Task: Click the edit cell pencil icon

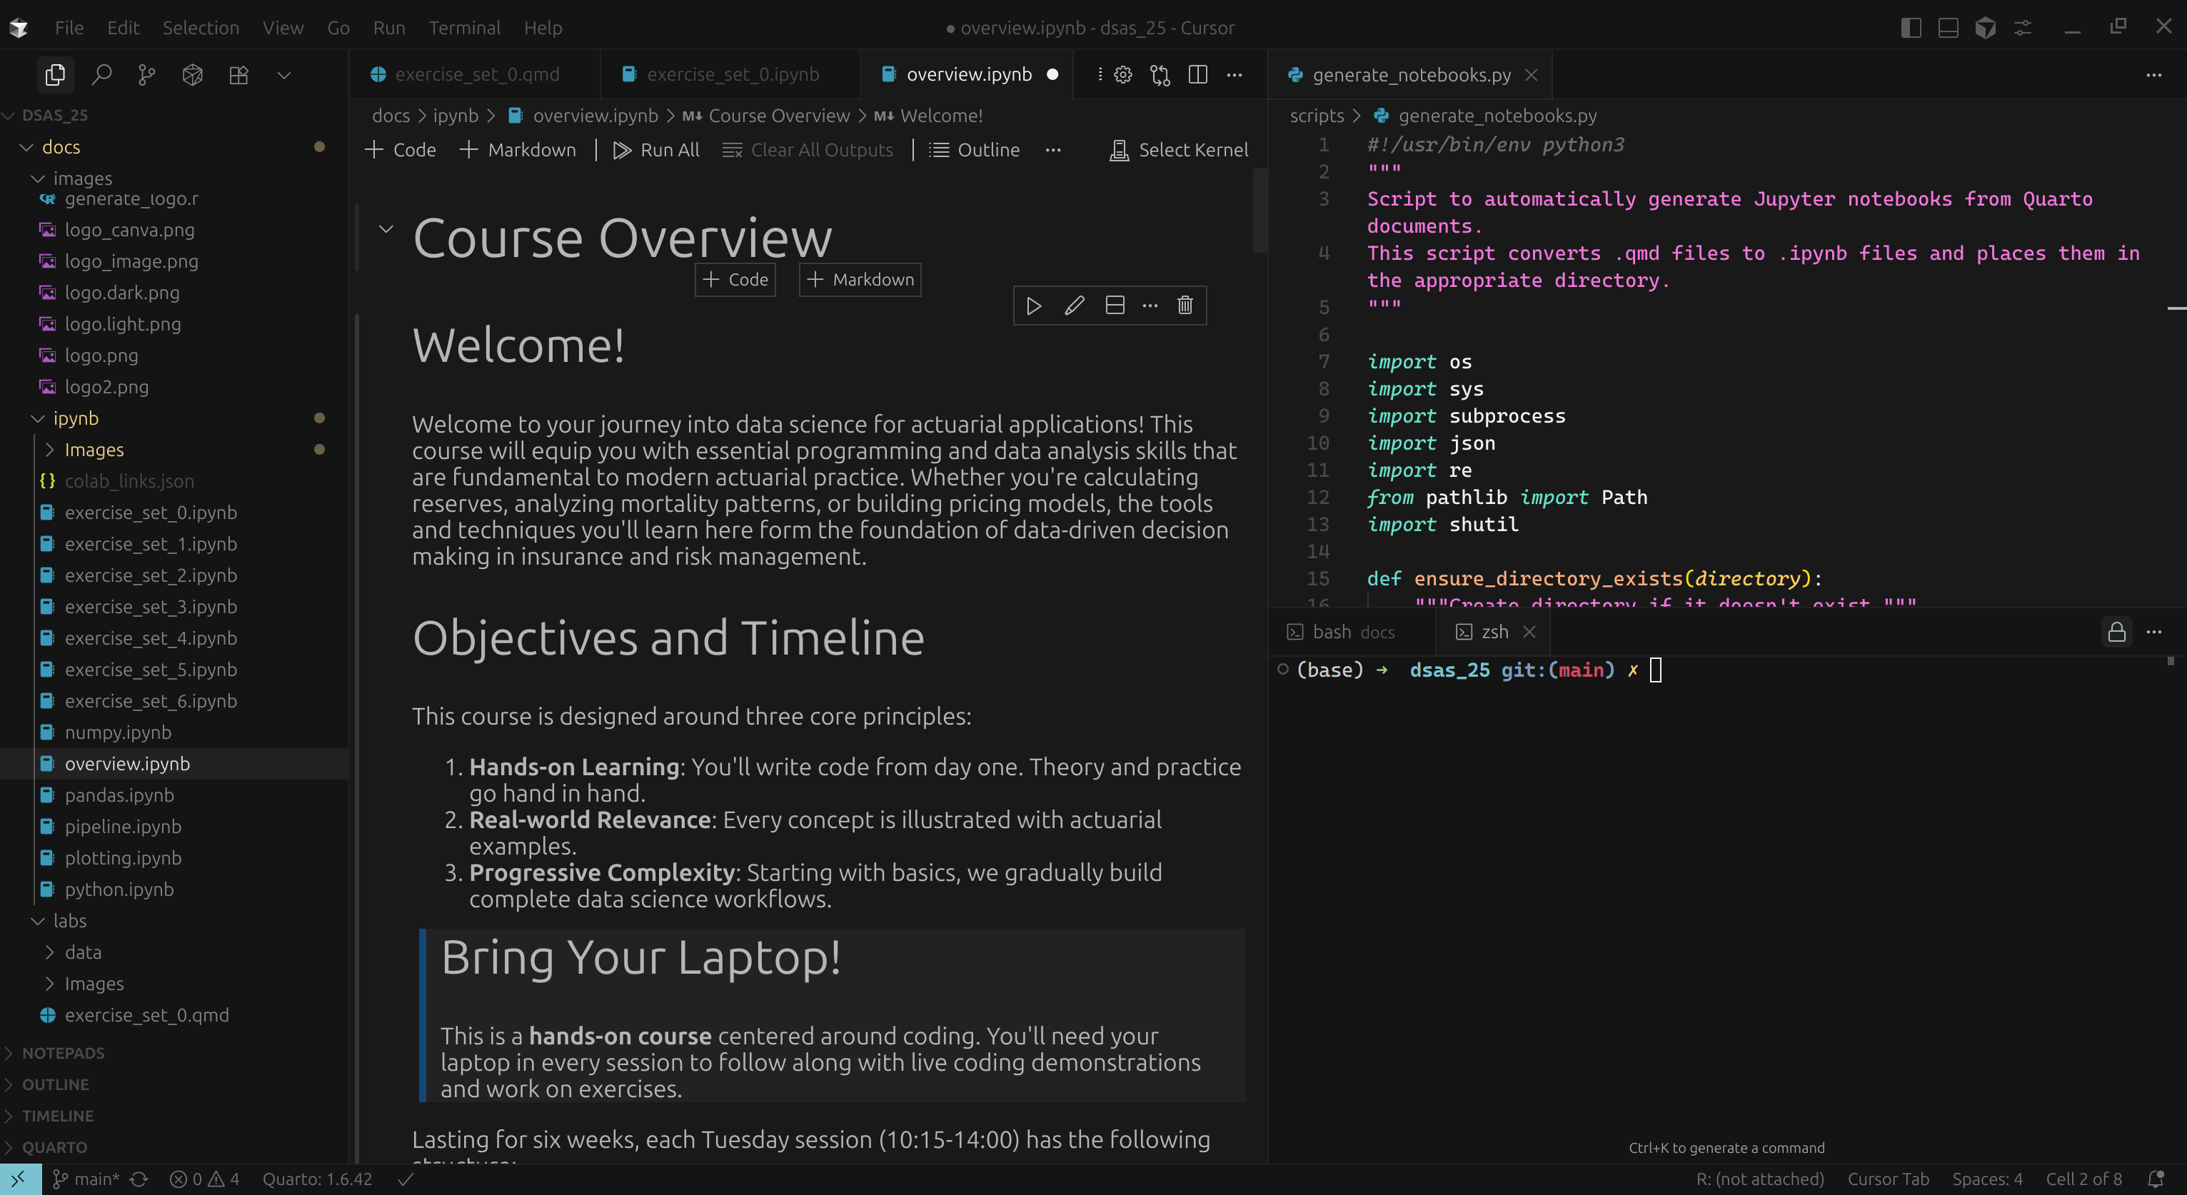Action: point(1074,306)
